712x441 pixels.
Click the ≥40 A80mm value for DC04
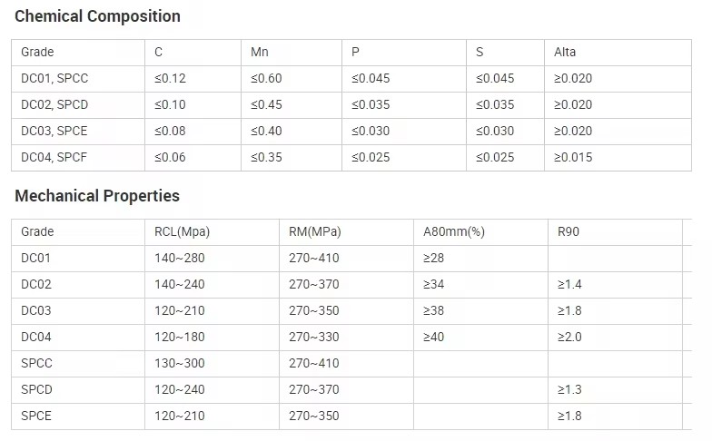pyautogui.click(x=434, y=337)
